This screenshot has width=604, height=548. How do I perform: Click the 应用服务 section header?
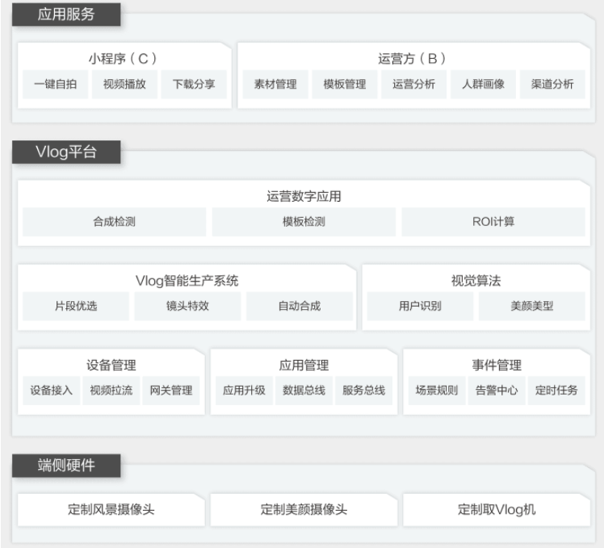tap(66, 15)
